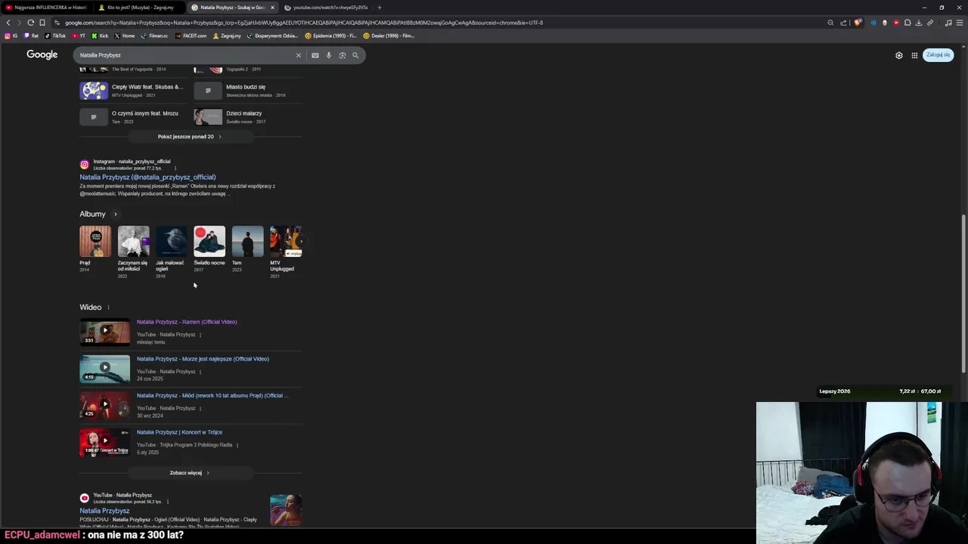
Task: Show next albums with the carousel arrow
Action: pos(300,242)
